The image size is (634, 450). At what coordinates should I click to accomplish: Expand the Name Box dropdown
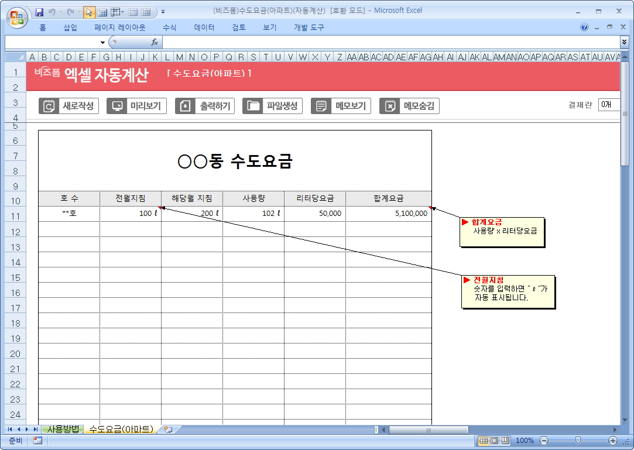(102, 43)
